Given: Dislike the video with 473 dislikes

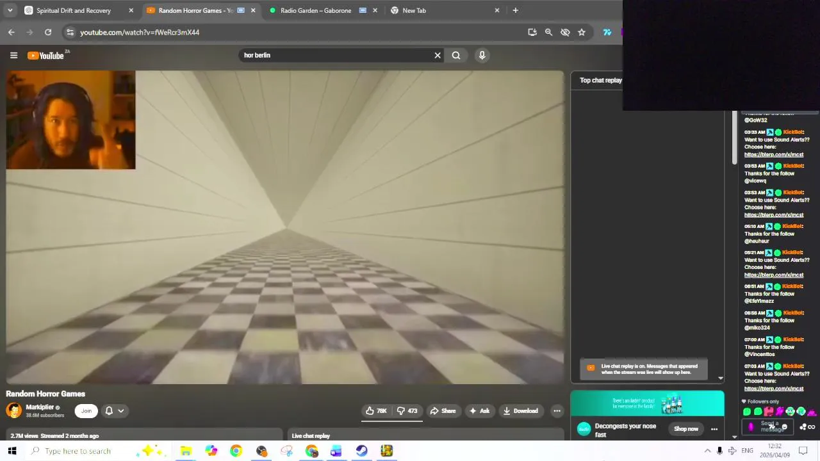Looking at the screenshot, I should click(407, 411).
